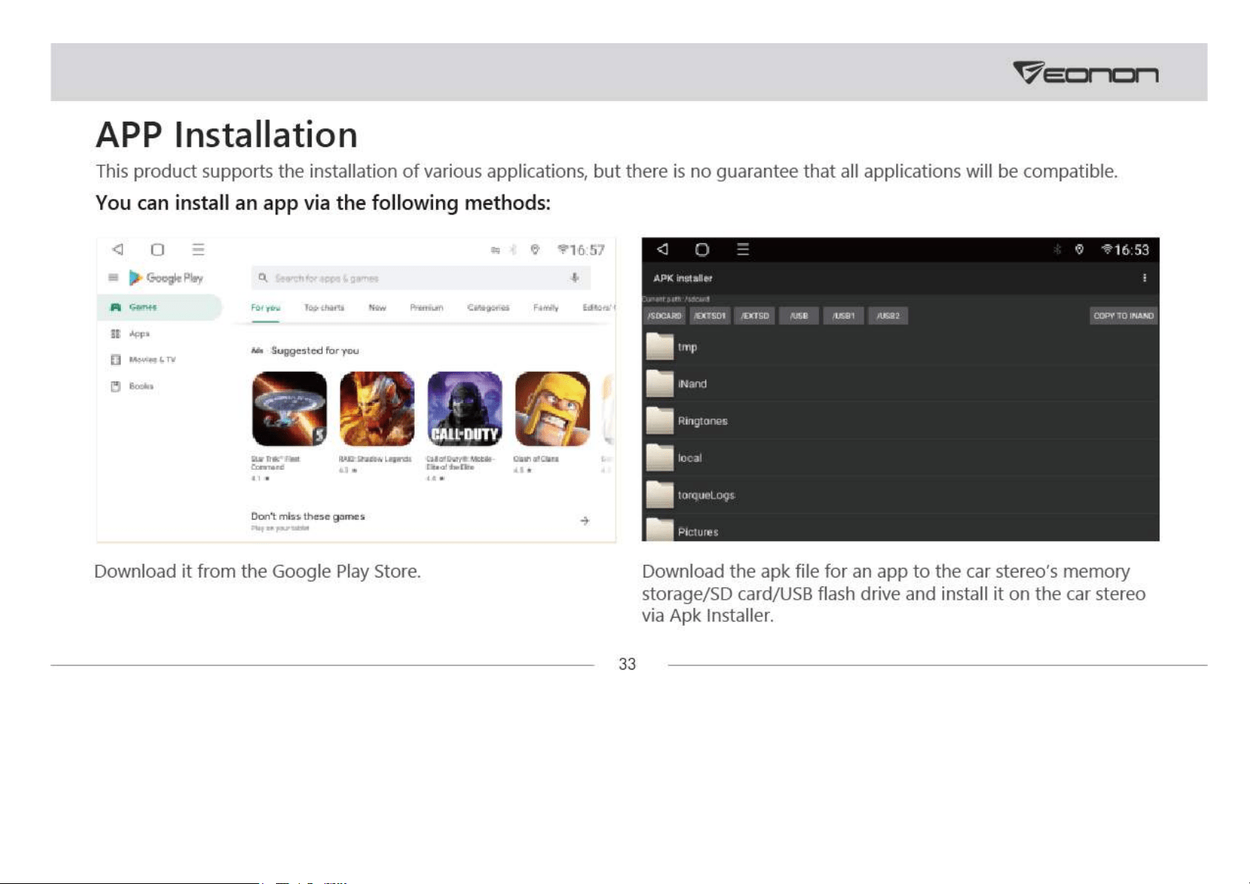Click the location pin icon in Google Play status bar
Screen dimensions: 1250x884
(535, 249)
